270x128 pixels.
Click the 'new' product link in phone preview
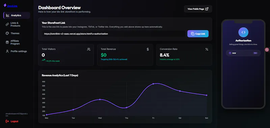[x=243, y=53]
